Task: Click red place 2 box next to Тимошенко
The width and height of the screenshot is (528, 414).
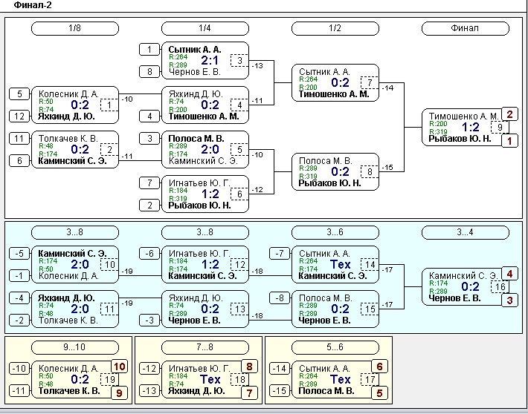Action: pos(509,114)
